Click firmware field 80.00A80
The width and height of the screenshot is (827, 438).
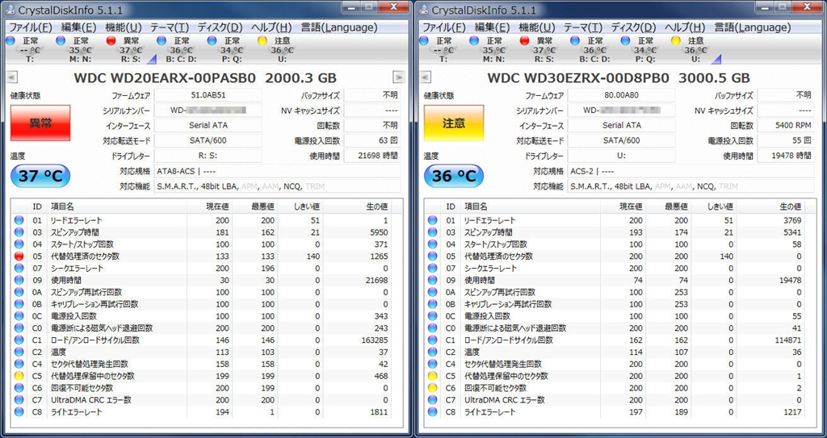tap(621, 95)
